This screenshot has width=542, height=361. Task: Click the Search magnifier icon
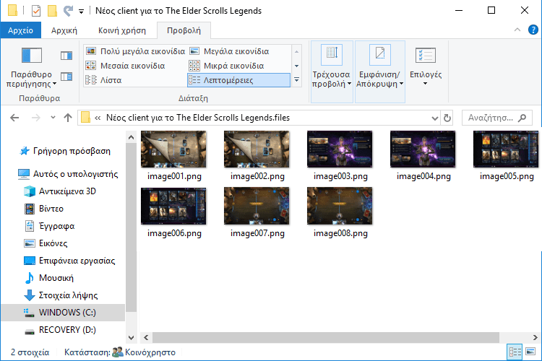point(522,118)
